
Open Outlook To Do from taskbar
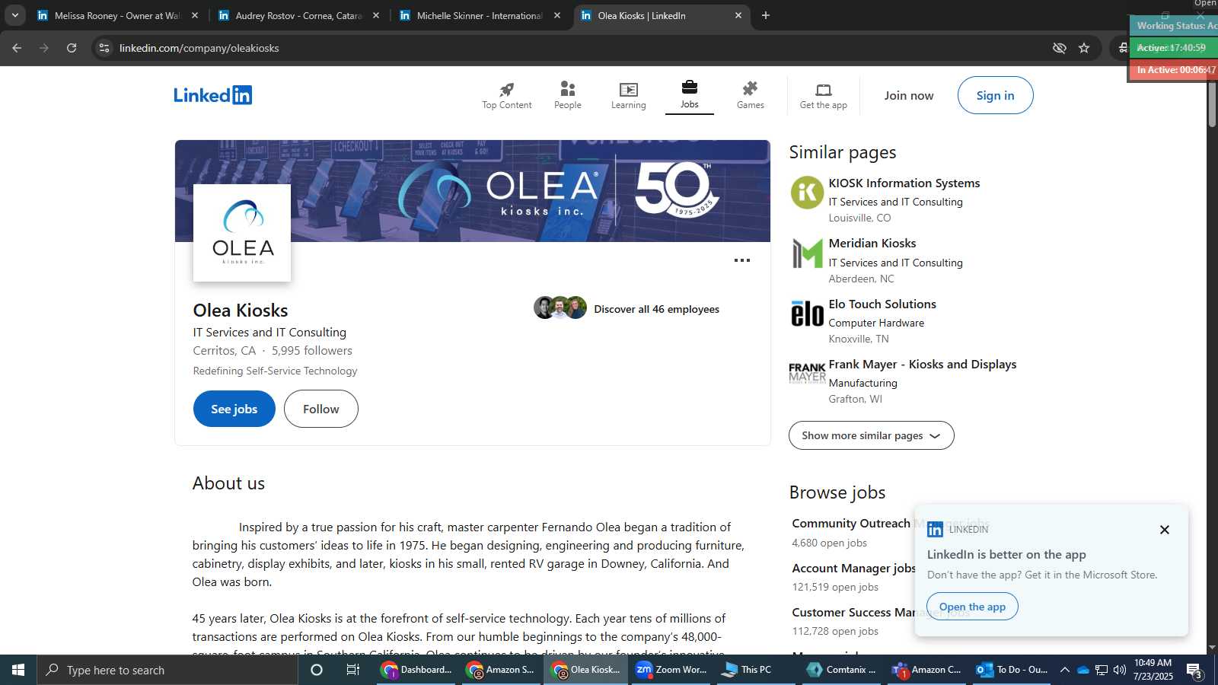(x=1012, y=670)
